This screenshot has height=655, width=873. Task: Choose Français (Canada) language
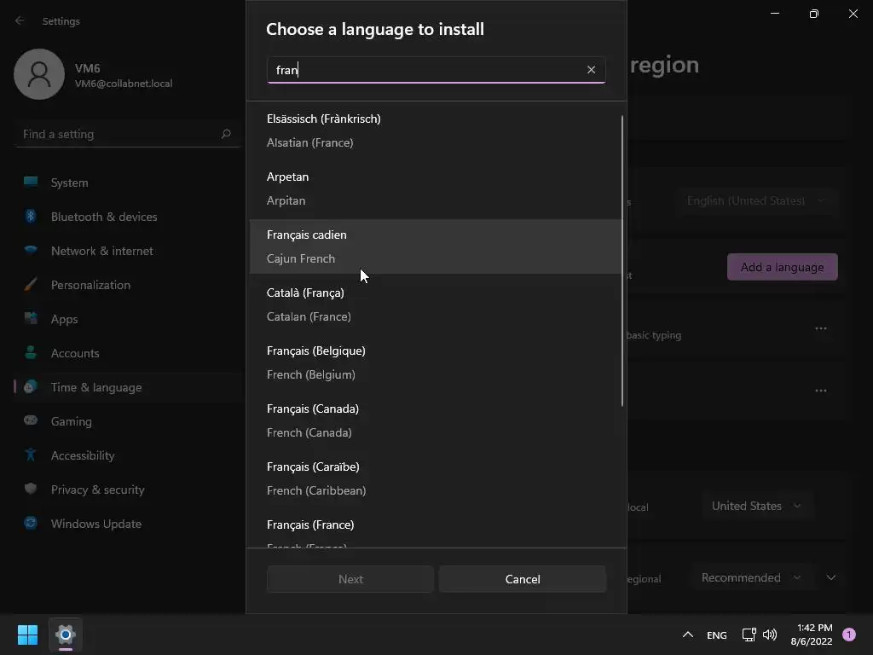click(x=436, y=420)
